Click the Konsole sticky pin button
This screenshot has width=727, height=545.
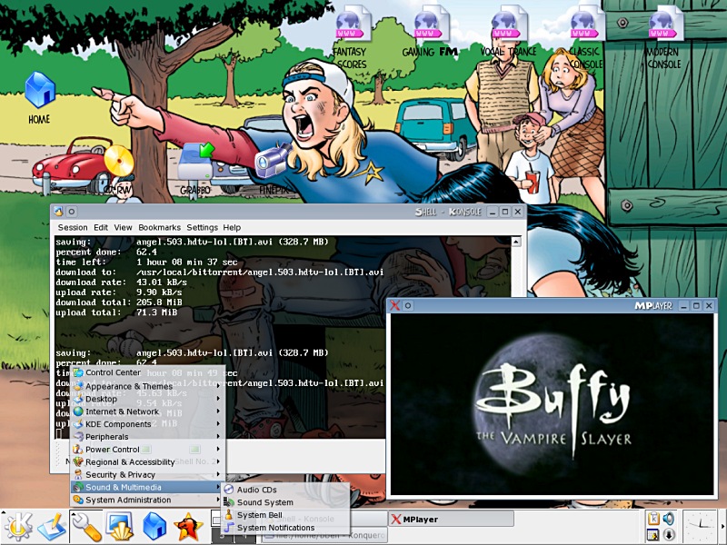click(72, 212)
